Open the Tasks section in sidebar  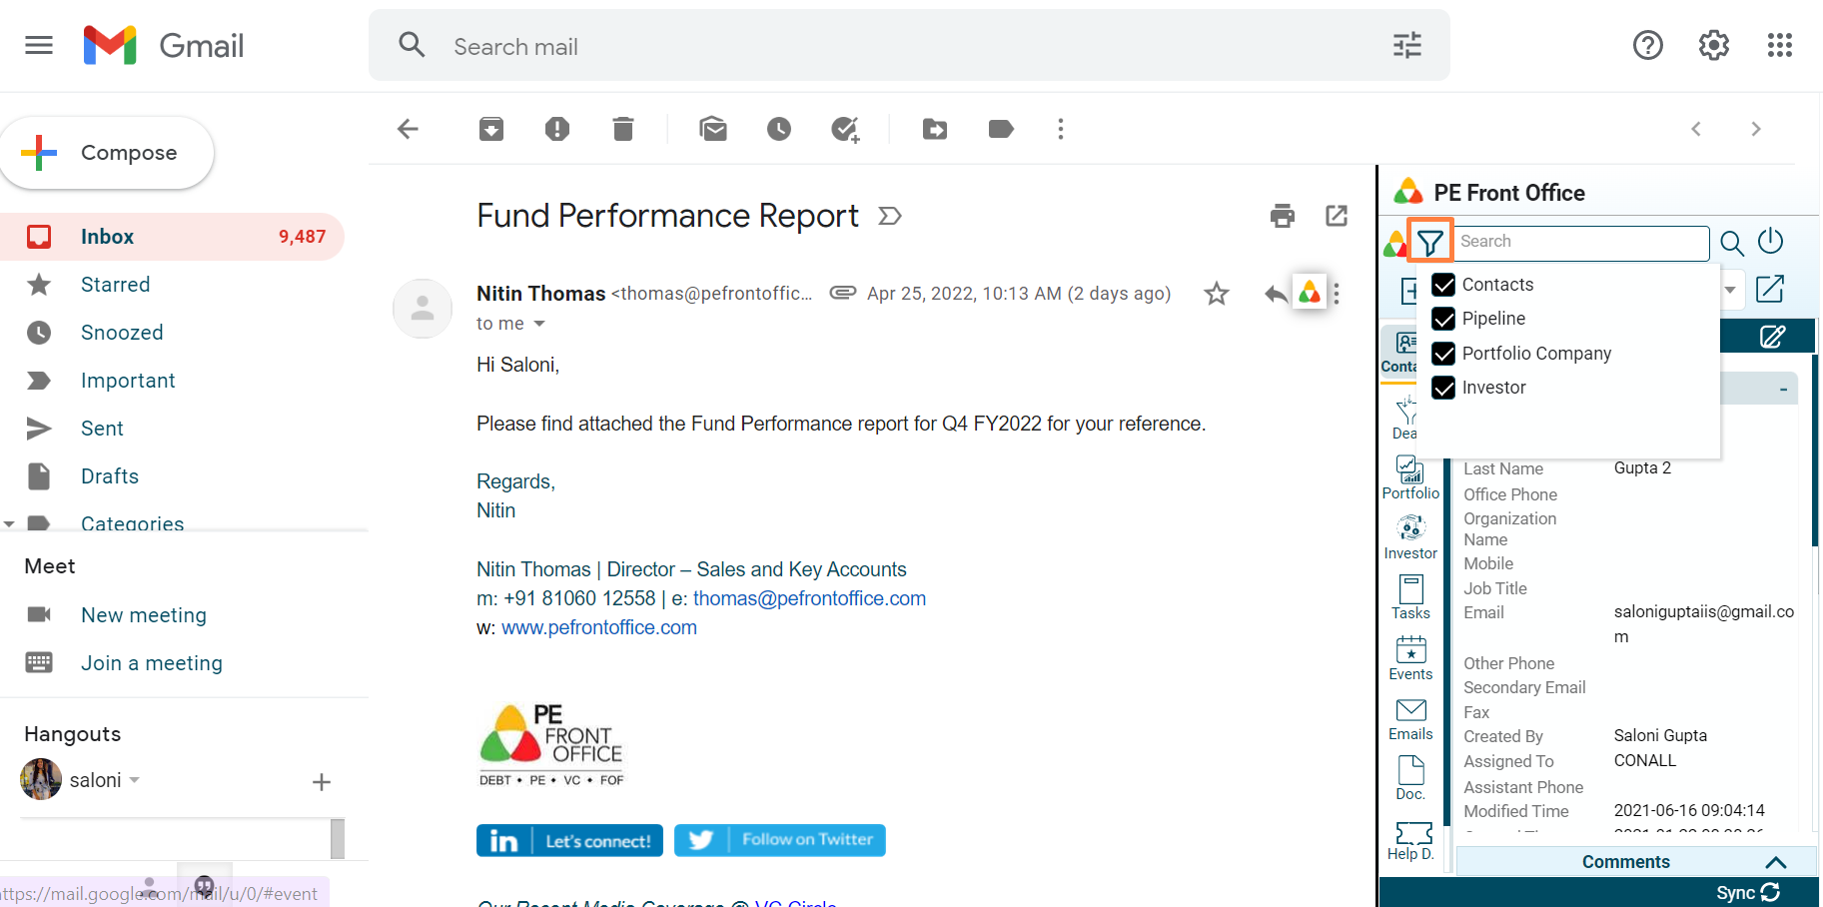(x=1410, y=597)
